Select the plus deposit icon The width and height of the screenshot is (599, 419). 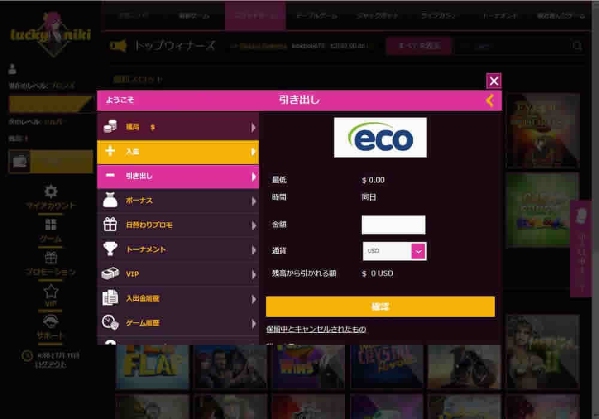coord(110,151)
